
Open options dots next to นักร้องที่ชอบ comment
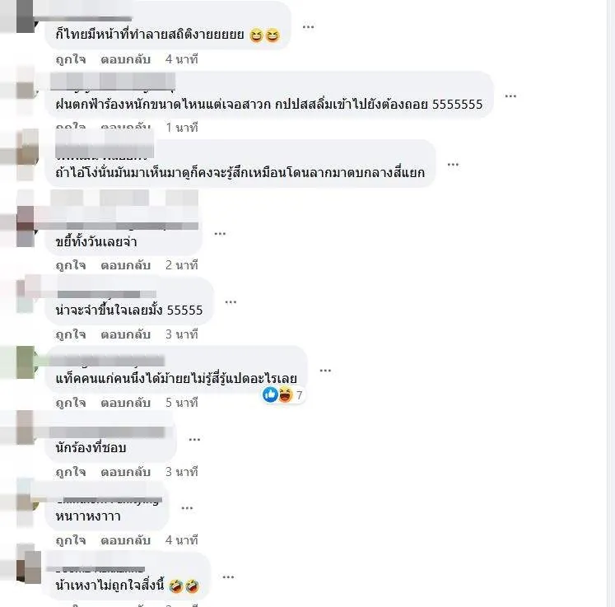[194, 440]
